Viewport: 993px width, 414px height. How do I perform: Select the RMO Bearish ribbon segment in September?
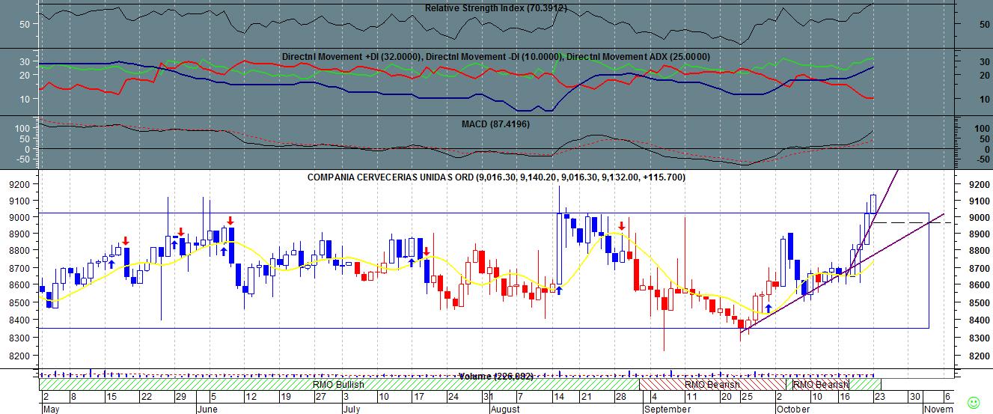712,384
